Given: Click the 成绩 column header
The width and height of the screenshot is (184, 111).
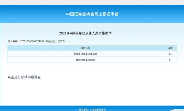Looking at the screenshot, I should coord(170,48).
